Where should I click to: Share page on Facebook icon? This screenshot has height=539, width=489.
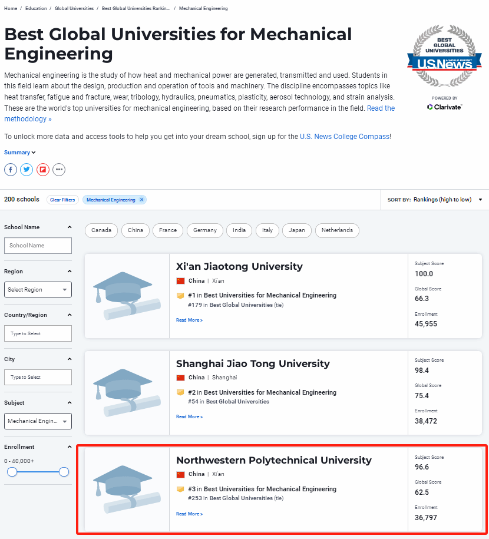pos(11,170)
